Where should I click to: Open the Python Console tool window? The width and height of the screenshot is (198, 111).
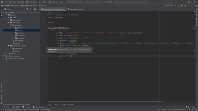click(38, 107)
